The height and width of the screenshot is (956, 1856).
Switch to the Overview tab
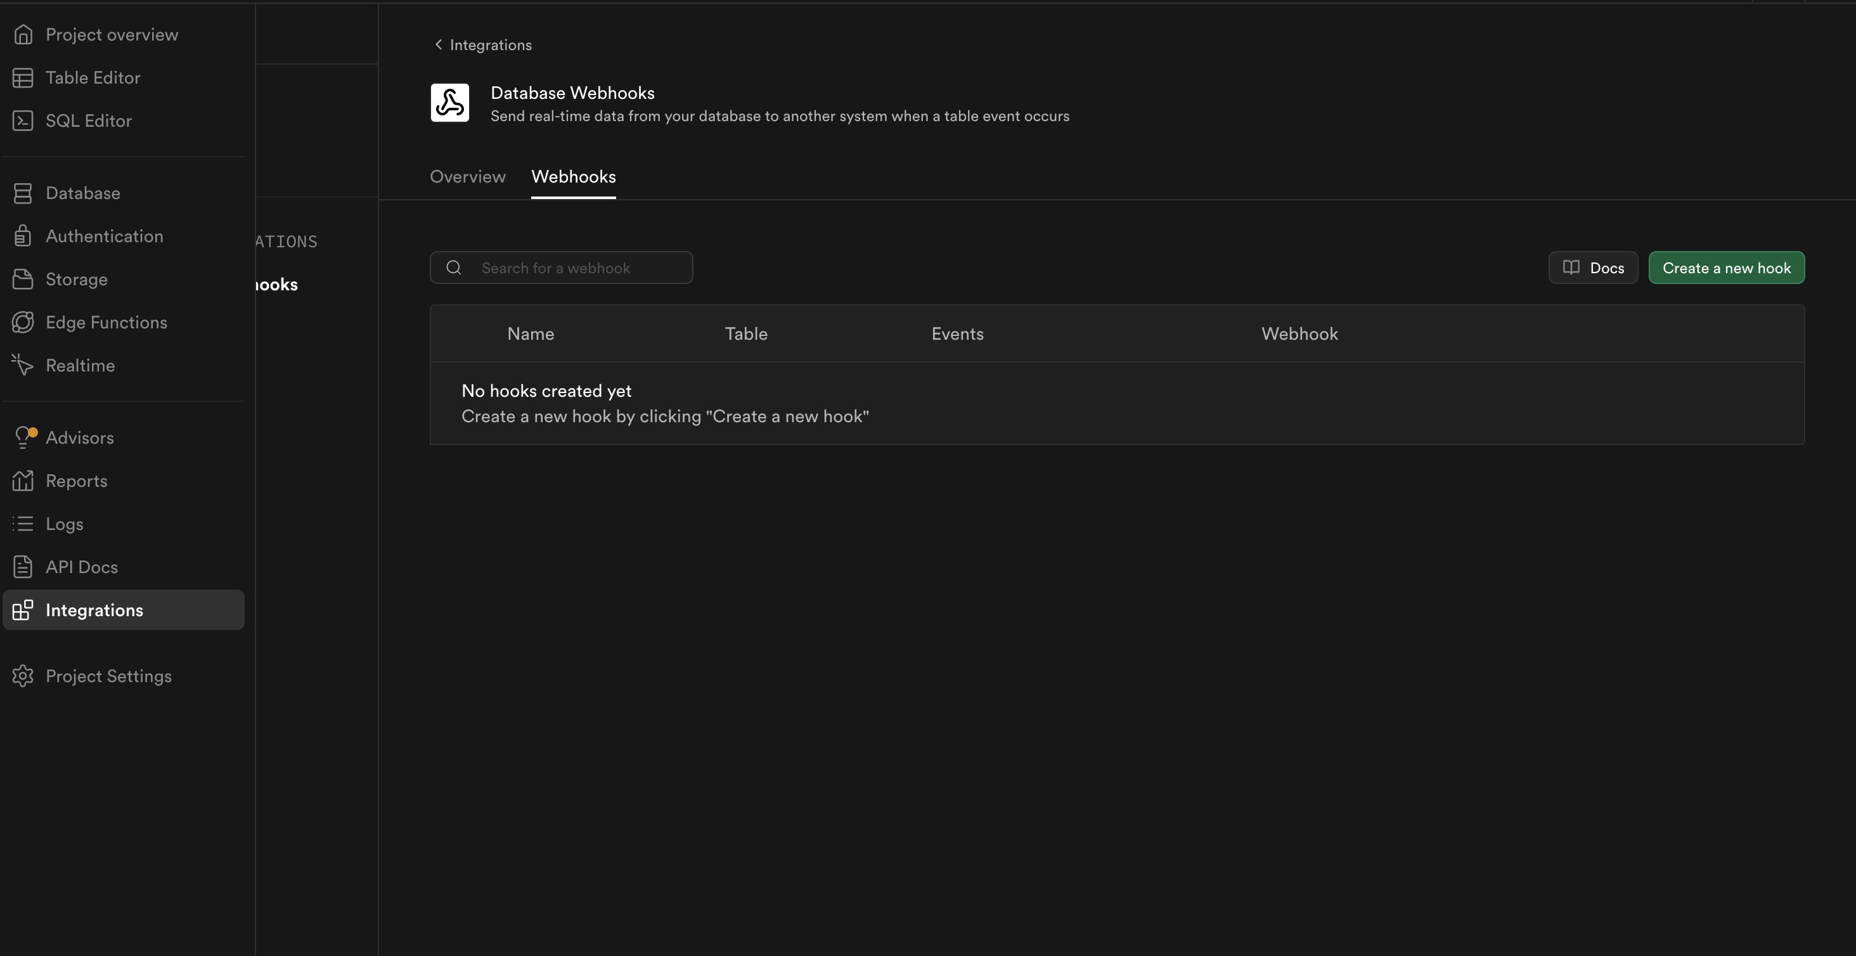point(468,176)
